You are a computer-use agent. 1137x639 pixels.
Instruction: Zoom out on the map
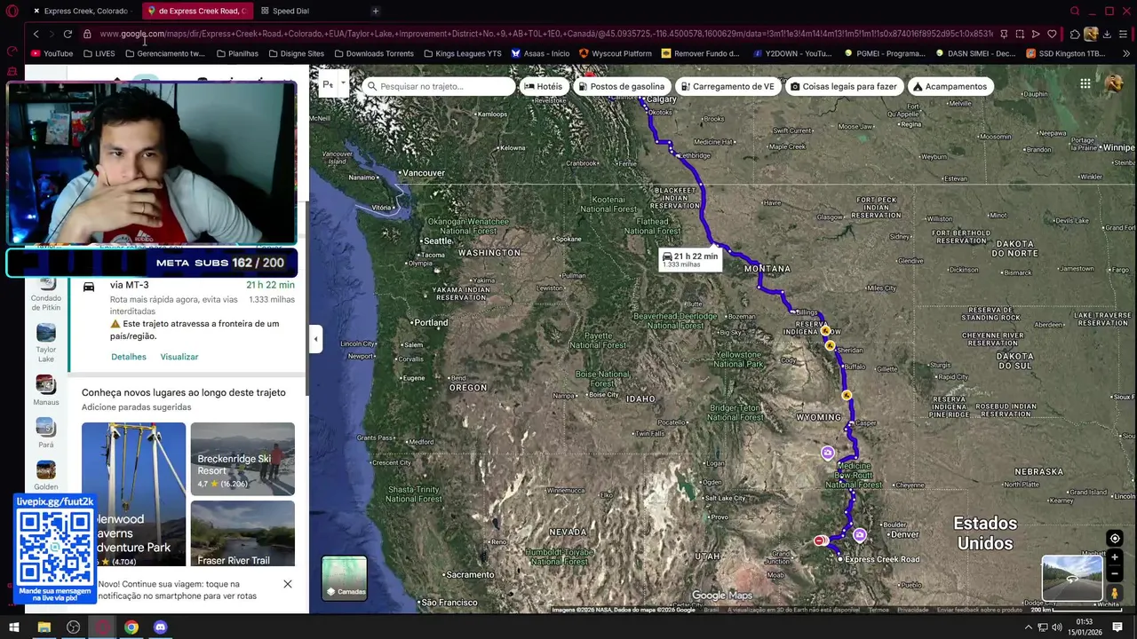[x=1115, y=573]
